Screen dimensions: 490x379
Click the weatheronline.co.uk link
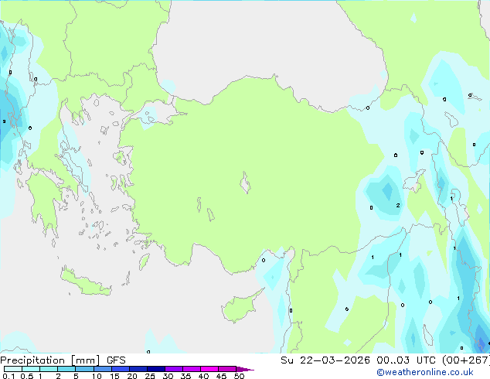(x=425, y=372)
